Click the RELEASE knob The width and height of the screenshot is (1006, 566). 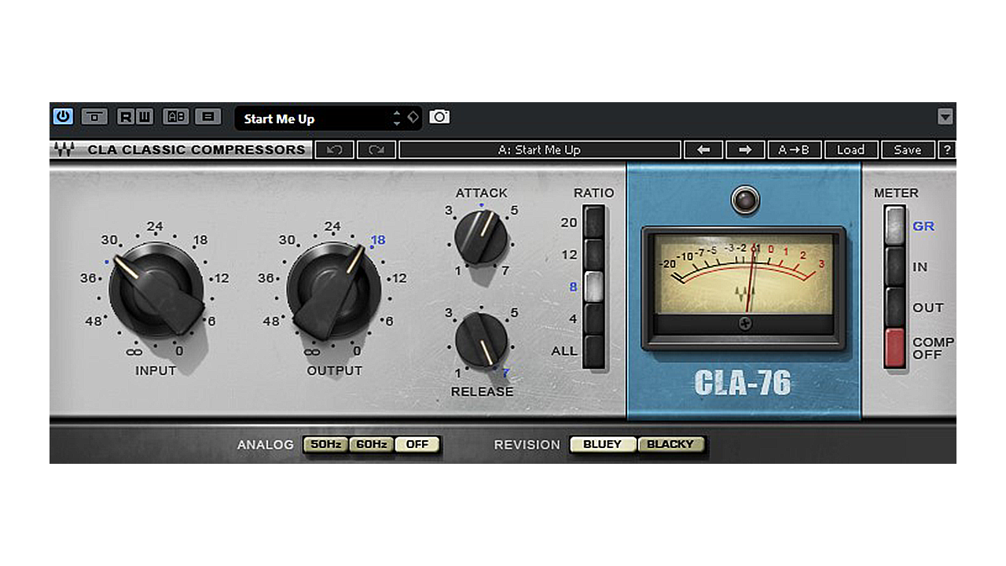coord(481,340)
